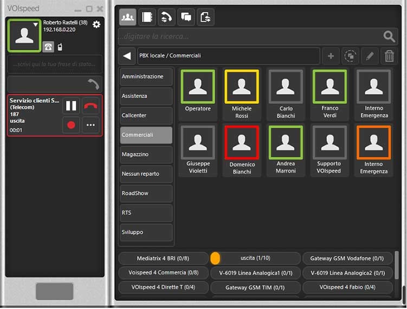407x309 pixels.
Task: Click the Gateway GSM Vodafone line button
Action: click(x=347, y=259)
